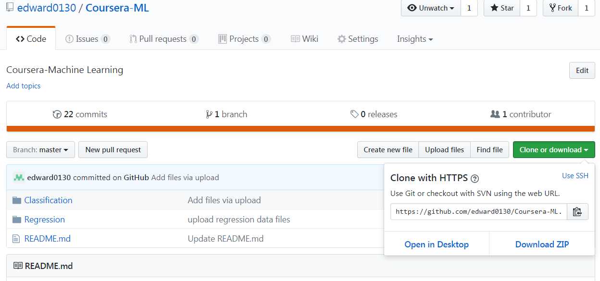Click the README.md file icon in file list
This screenshot has width=600, height=281.
[x=16, y=239]
